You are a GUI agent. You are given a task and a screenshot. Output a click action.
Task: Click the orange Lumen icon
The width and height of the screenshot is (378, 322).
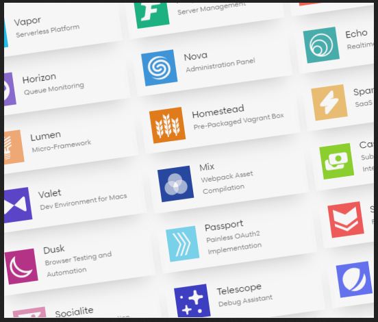pyautogui.click(x=14, y=147)
